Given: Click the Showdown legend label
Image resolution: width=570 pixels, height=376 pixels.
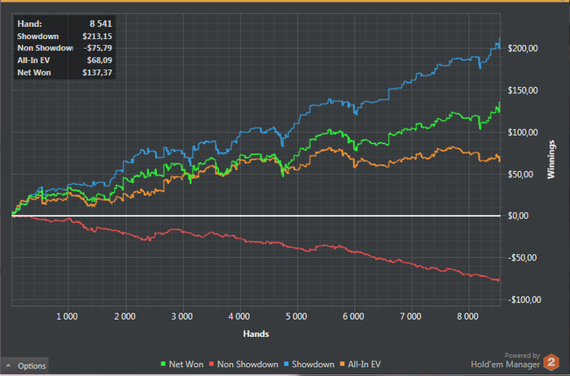Looking at the screenshot, I should [313, 365].
